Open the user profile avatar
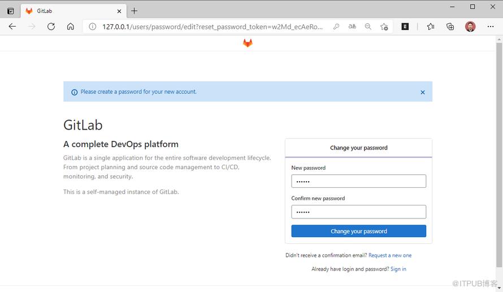 [470, 27]
